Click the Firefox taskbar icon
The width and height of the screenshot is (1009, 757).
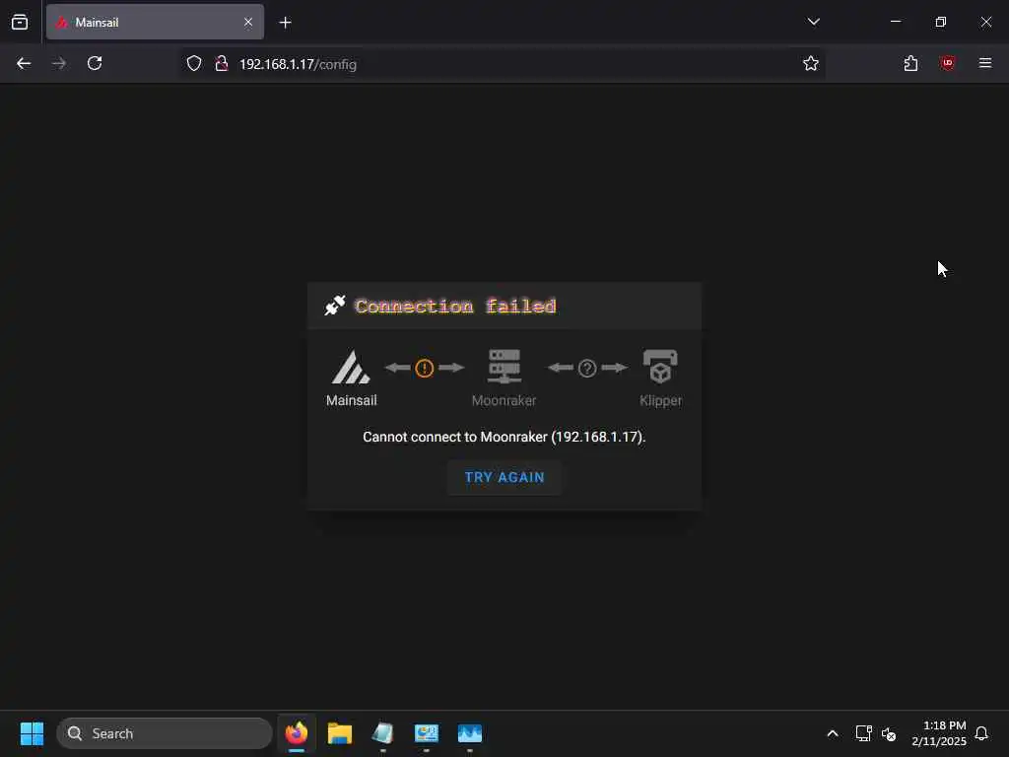click(297, 733)
